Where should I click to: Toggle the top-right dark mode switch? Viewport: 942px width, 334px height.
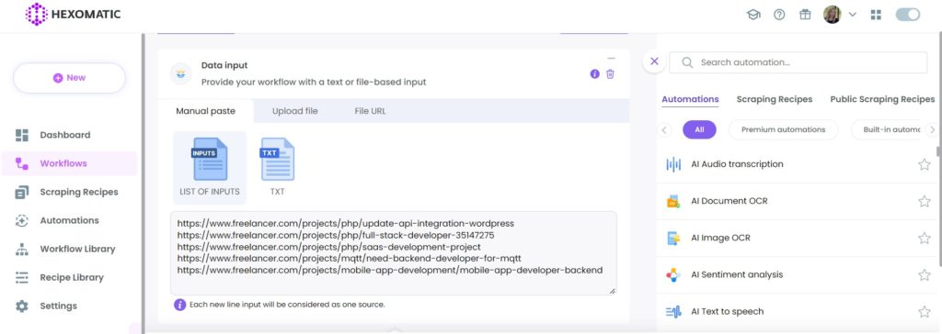pyautogui.click(x=908, y=15)
